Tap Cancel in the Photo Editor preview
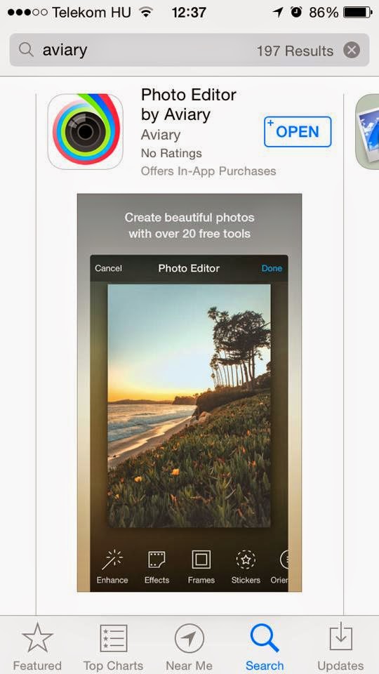 108,268
